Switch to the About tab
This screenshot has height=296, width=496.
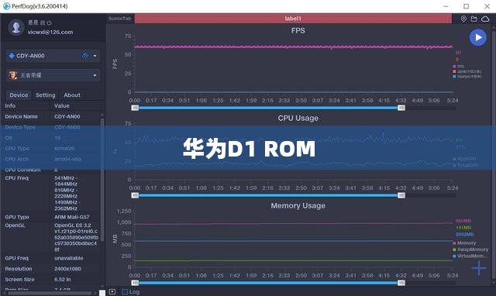[72, 95]
